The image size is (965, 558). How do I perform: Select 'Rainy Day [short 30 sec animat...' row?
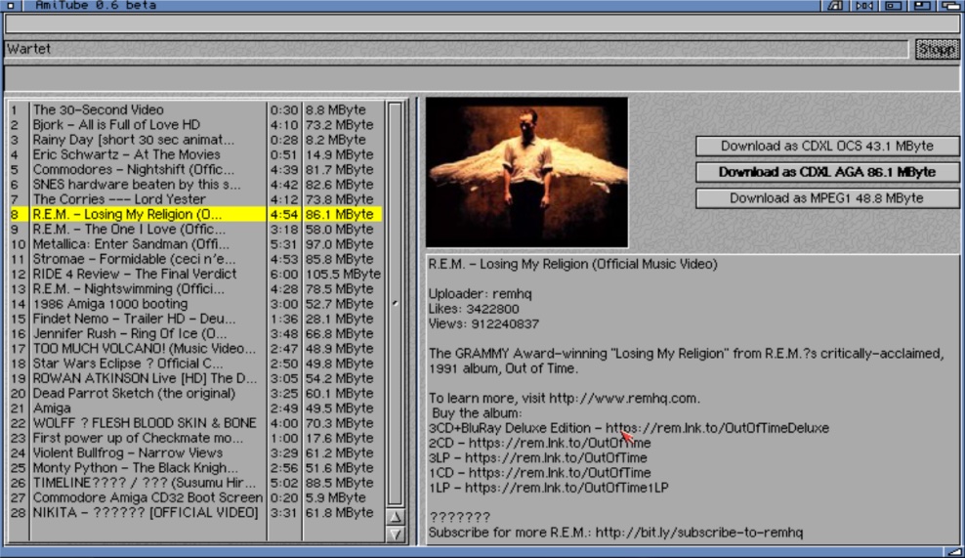(x=195, y=140)
